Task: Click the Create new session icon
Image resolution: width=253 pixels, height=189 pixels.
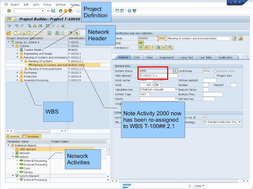Action: [x=117, y=11]
